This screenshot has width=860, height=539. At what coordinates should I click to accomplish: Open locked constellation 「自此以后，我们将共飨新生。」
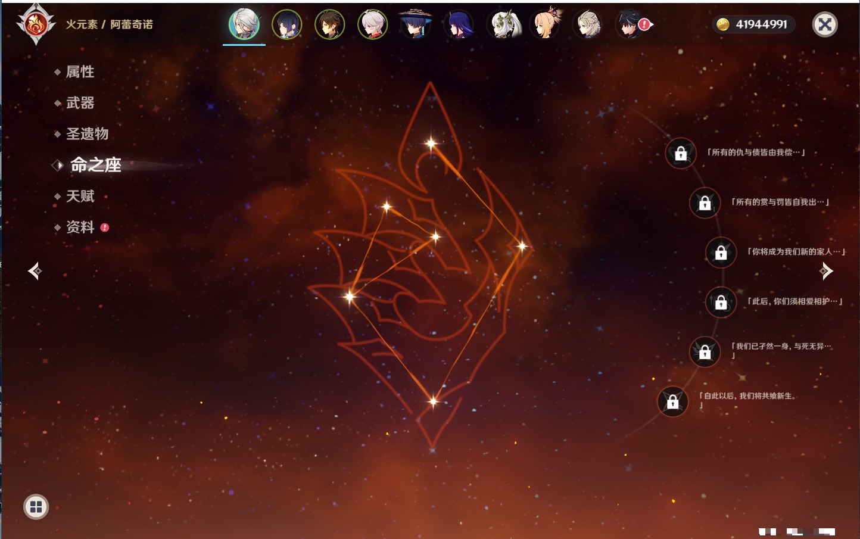pyautogui.click(x=672, y=402)
